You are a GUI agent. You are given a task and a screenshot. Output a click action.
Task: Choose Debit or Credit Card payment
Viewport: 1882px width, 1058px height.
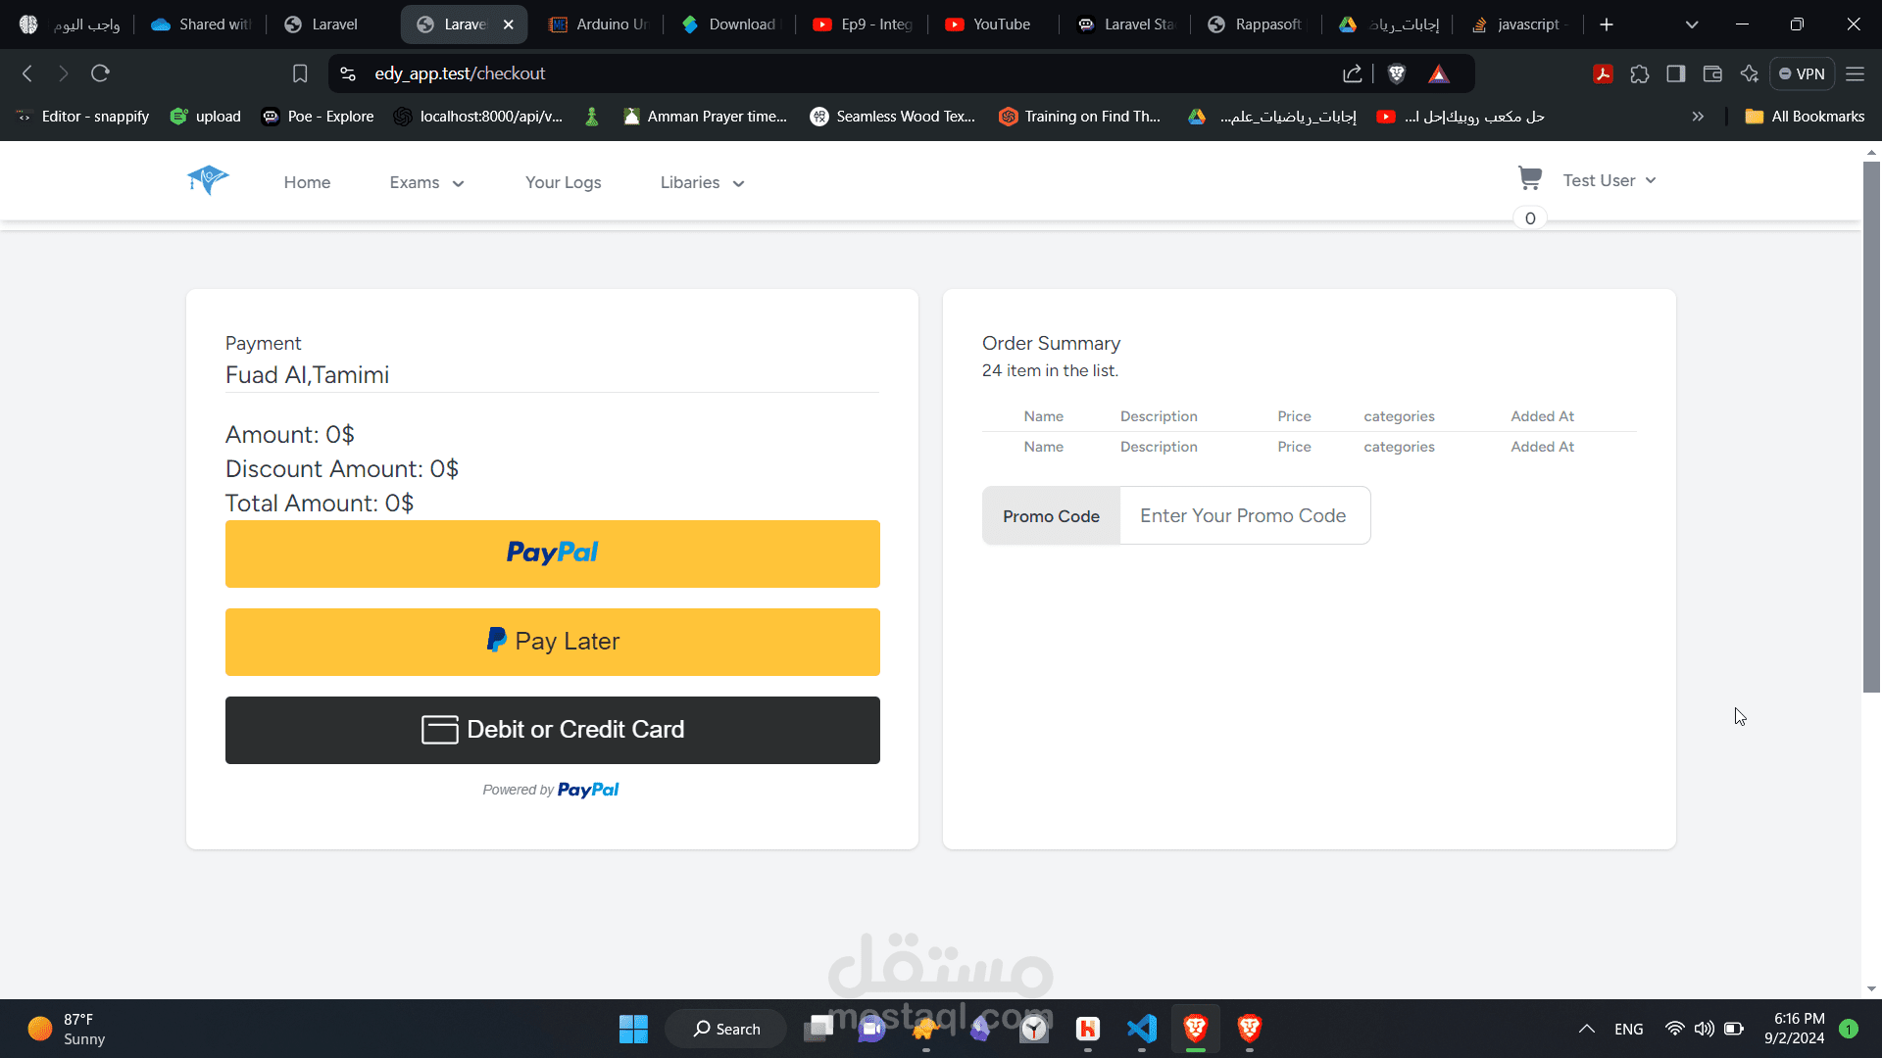pyautogui.click(x=552, y=730)
